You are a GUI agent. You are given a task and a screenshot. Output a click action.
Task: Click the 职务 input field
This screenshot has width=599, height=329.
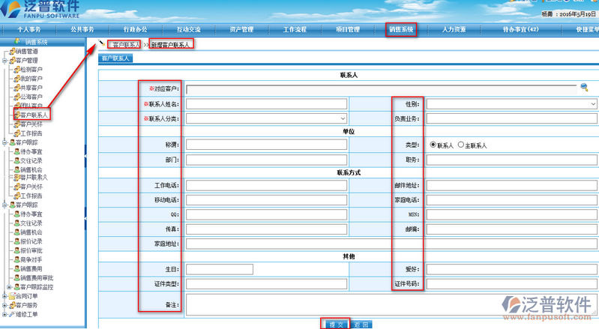click(511, 160)
